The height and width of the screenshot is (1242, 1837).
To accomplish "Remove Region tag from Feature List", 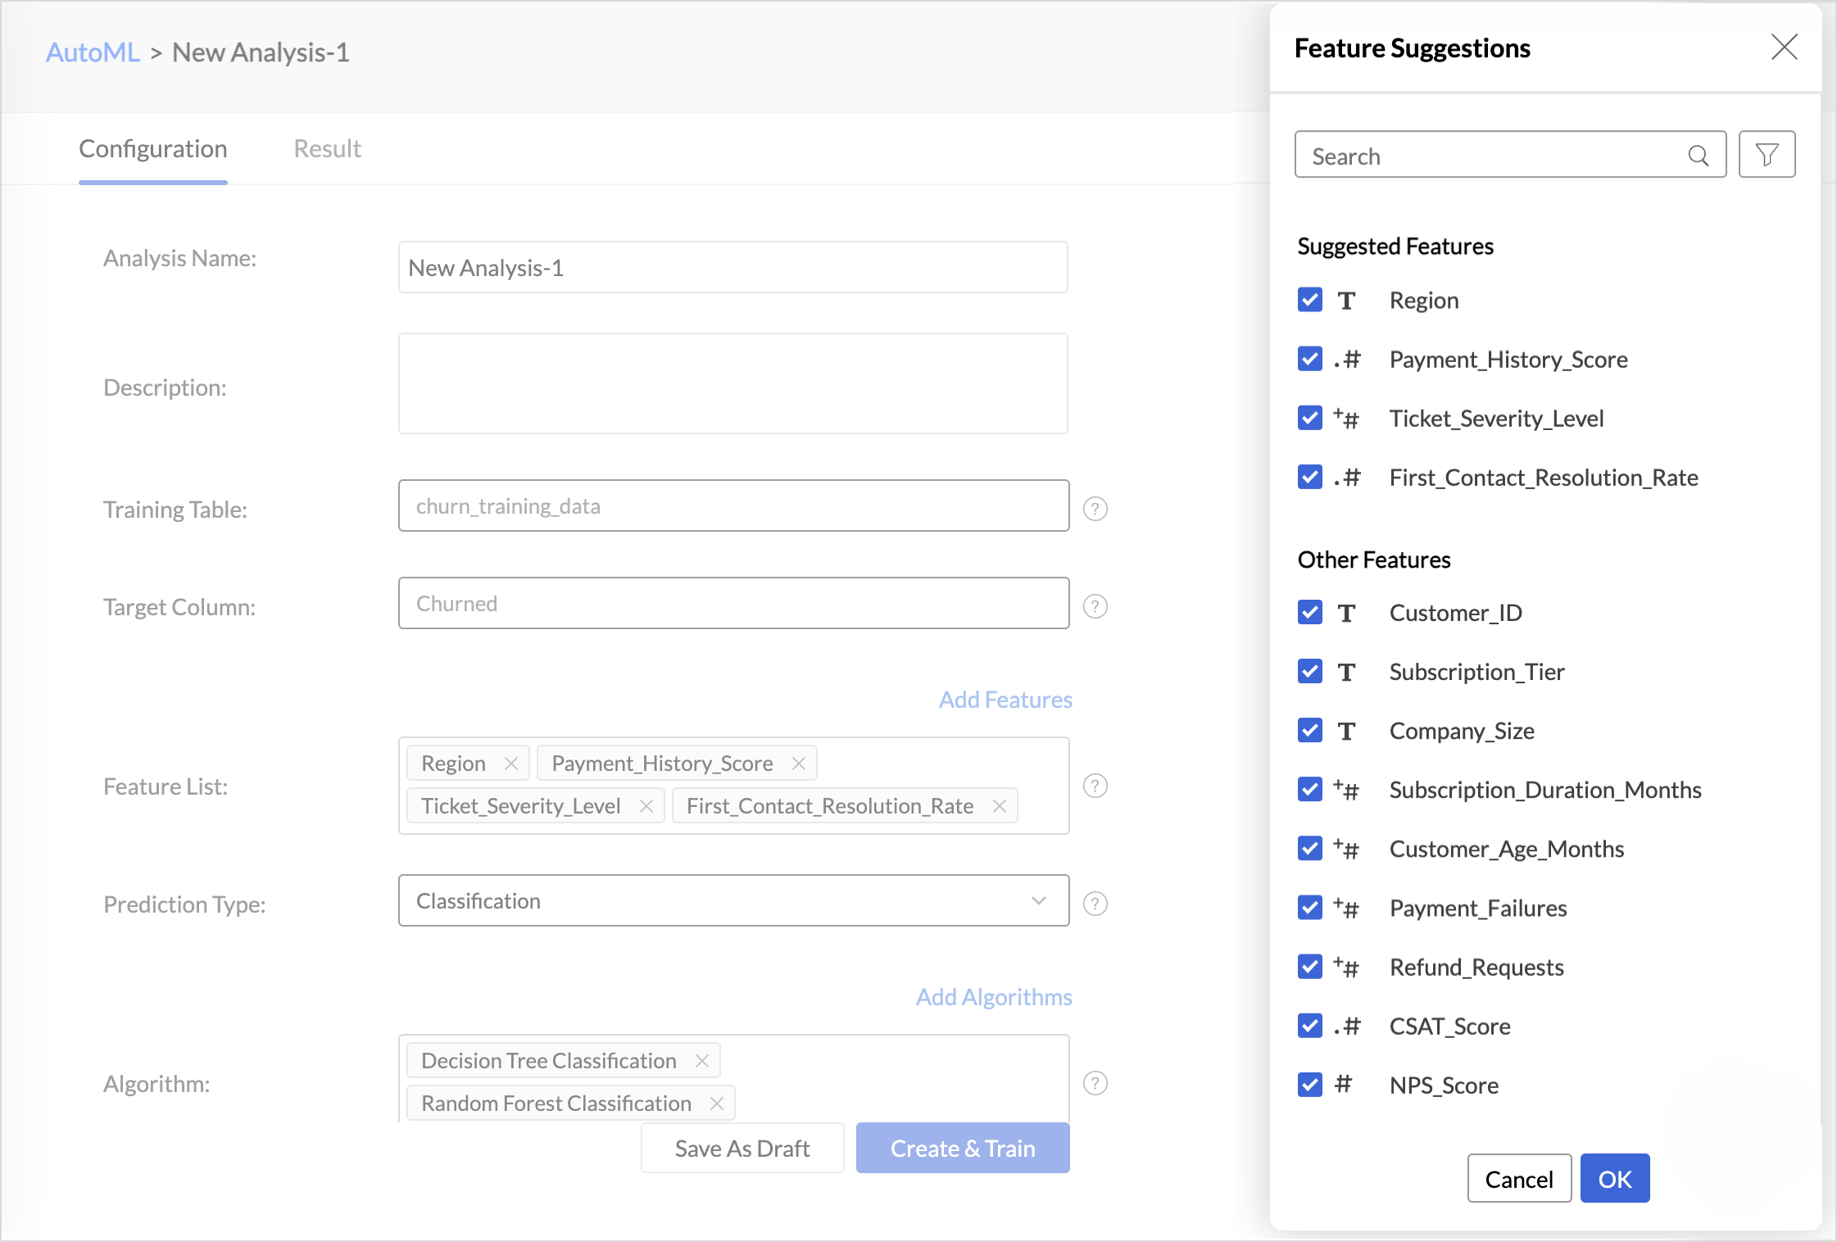I will [511, 764].
